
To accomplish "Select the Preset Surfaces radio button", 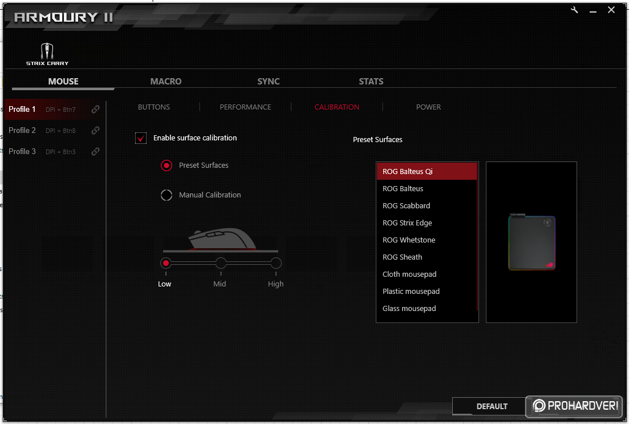I will (167, 165).
